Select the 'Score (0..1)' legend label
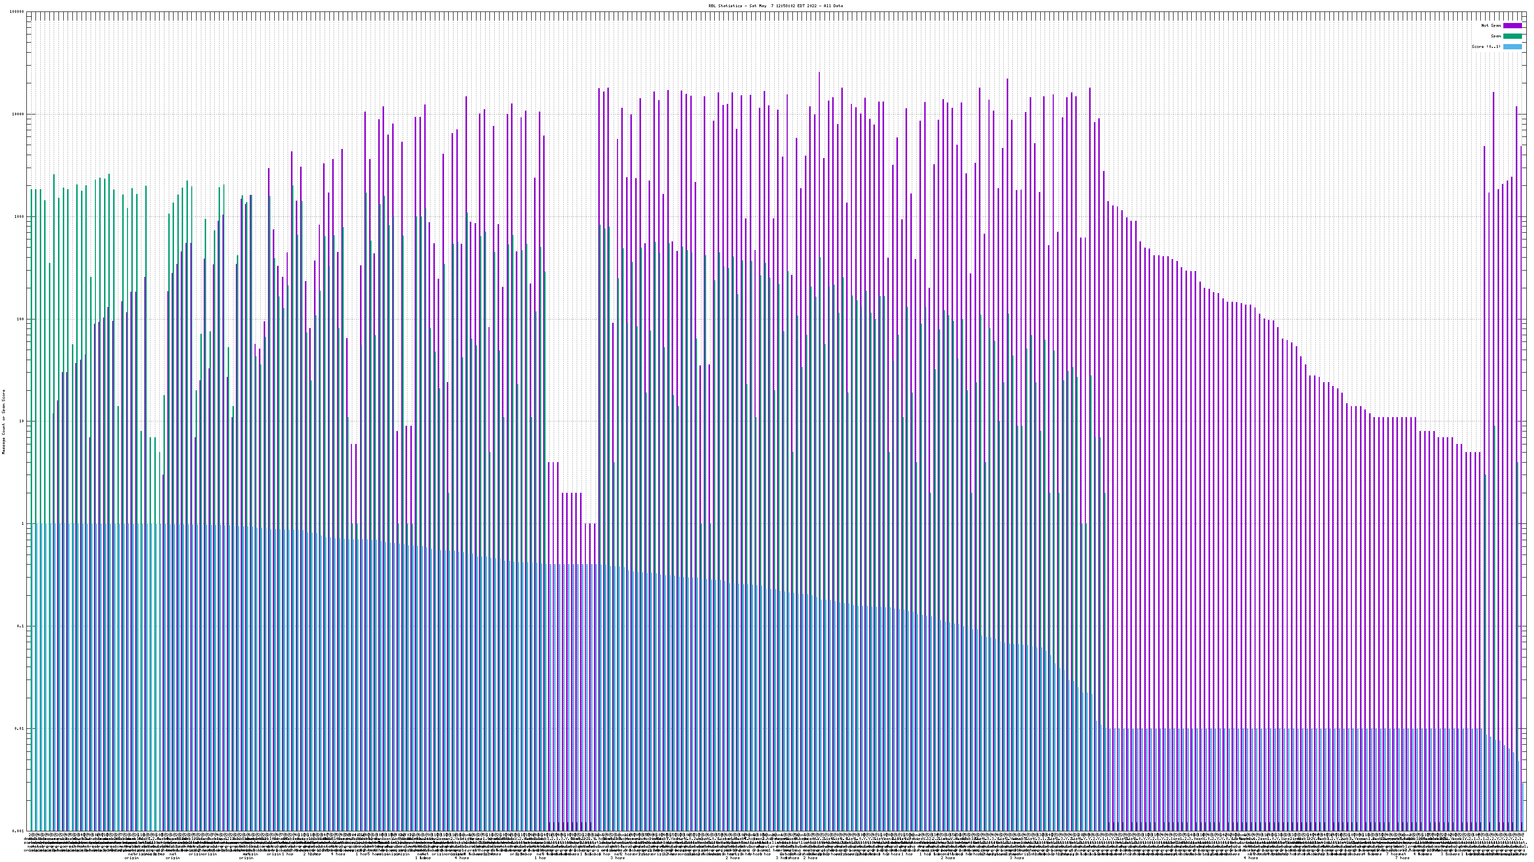The width and height of the screenshot is (1534, 862). pyautogui.click(x=1486, y=46)
